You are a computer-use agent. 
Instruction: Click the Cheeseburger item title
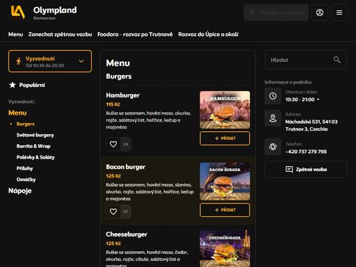click(127, 234)
